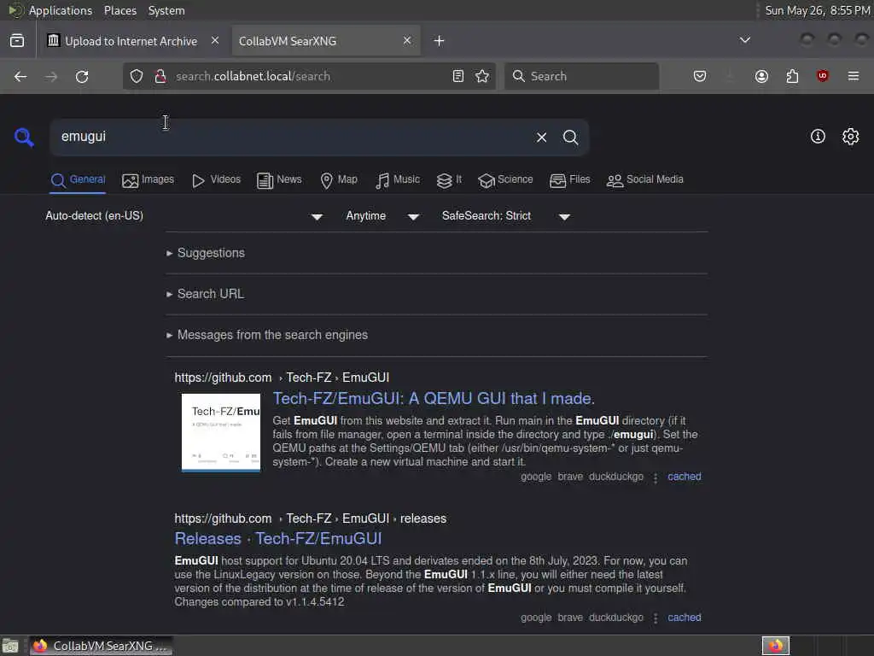The height and width of the screenshot is (656, 874).
Task: Expand the Suggestions section
Action: (x=206, y=253)
